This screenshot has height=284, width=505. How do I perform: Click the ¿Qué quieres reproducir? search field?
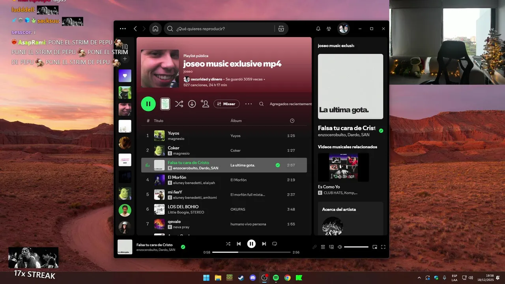pyautogui.click(x=225, y=29)
